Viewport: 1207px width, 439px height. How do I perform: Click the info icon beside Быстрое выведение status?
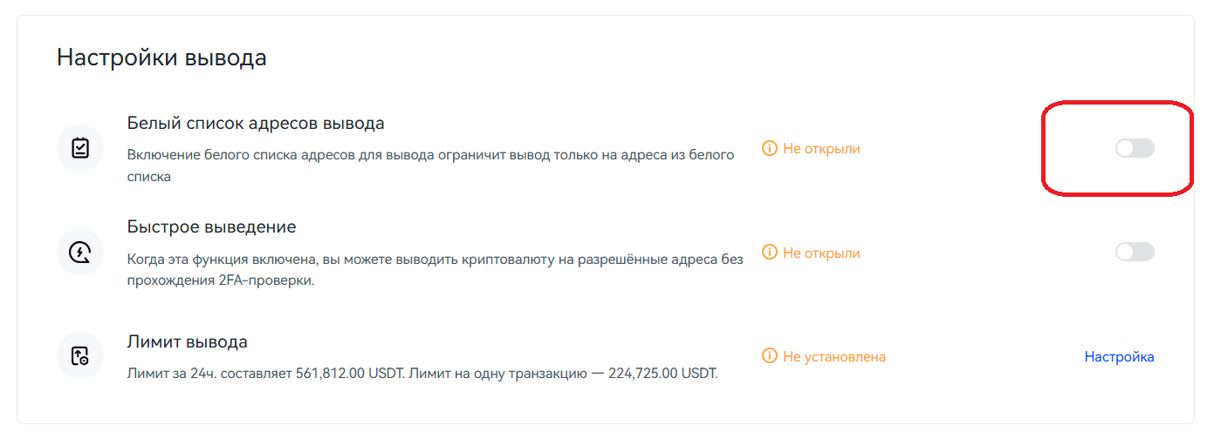769,253
